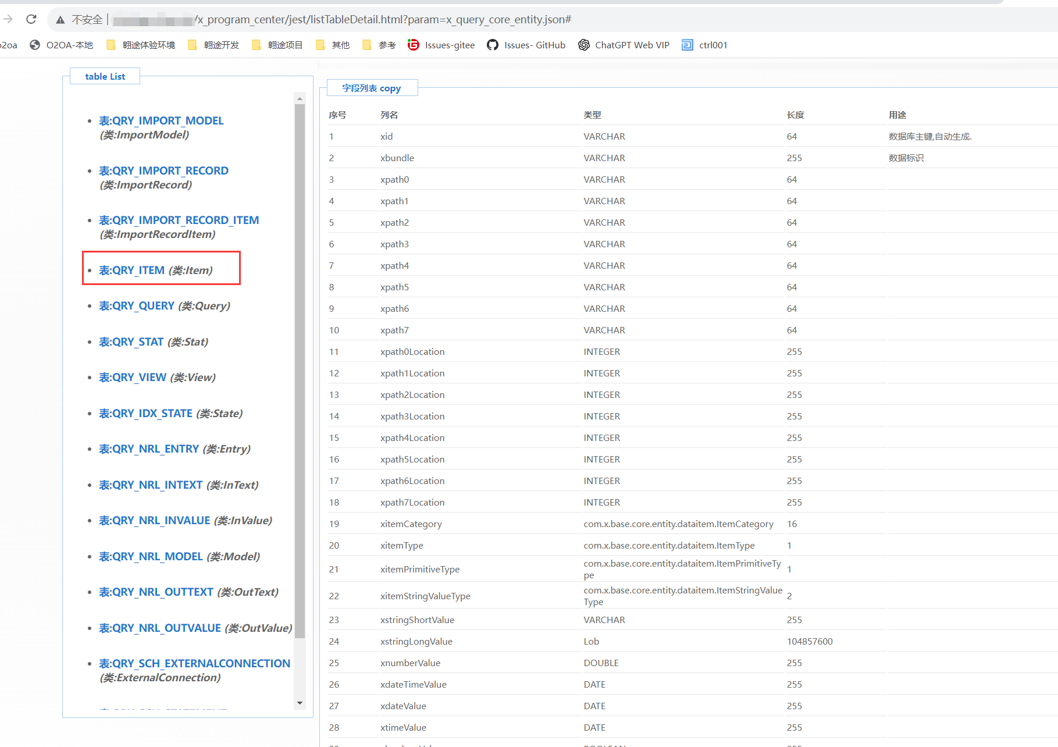Open the QRY_SCH_EXTERNALCONNECTION table link

pos(194,663)
